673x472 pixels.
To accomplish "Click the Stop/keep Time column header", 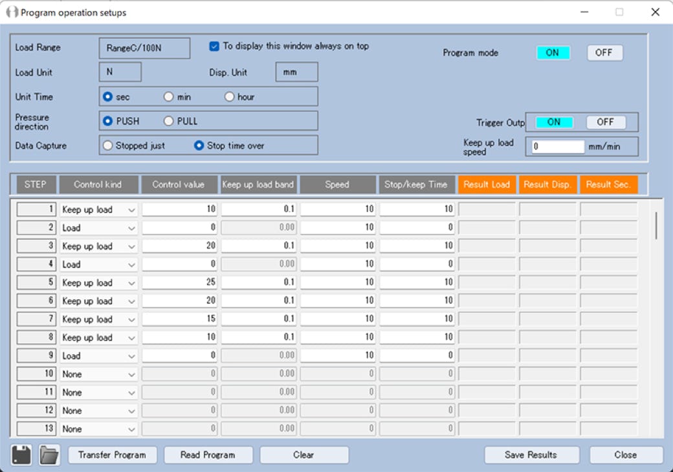I will point(416,185).
